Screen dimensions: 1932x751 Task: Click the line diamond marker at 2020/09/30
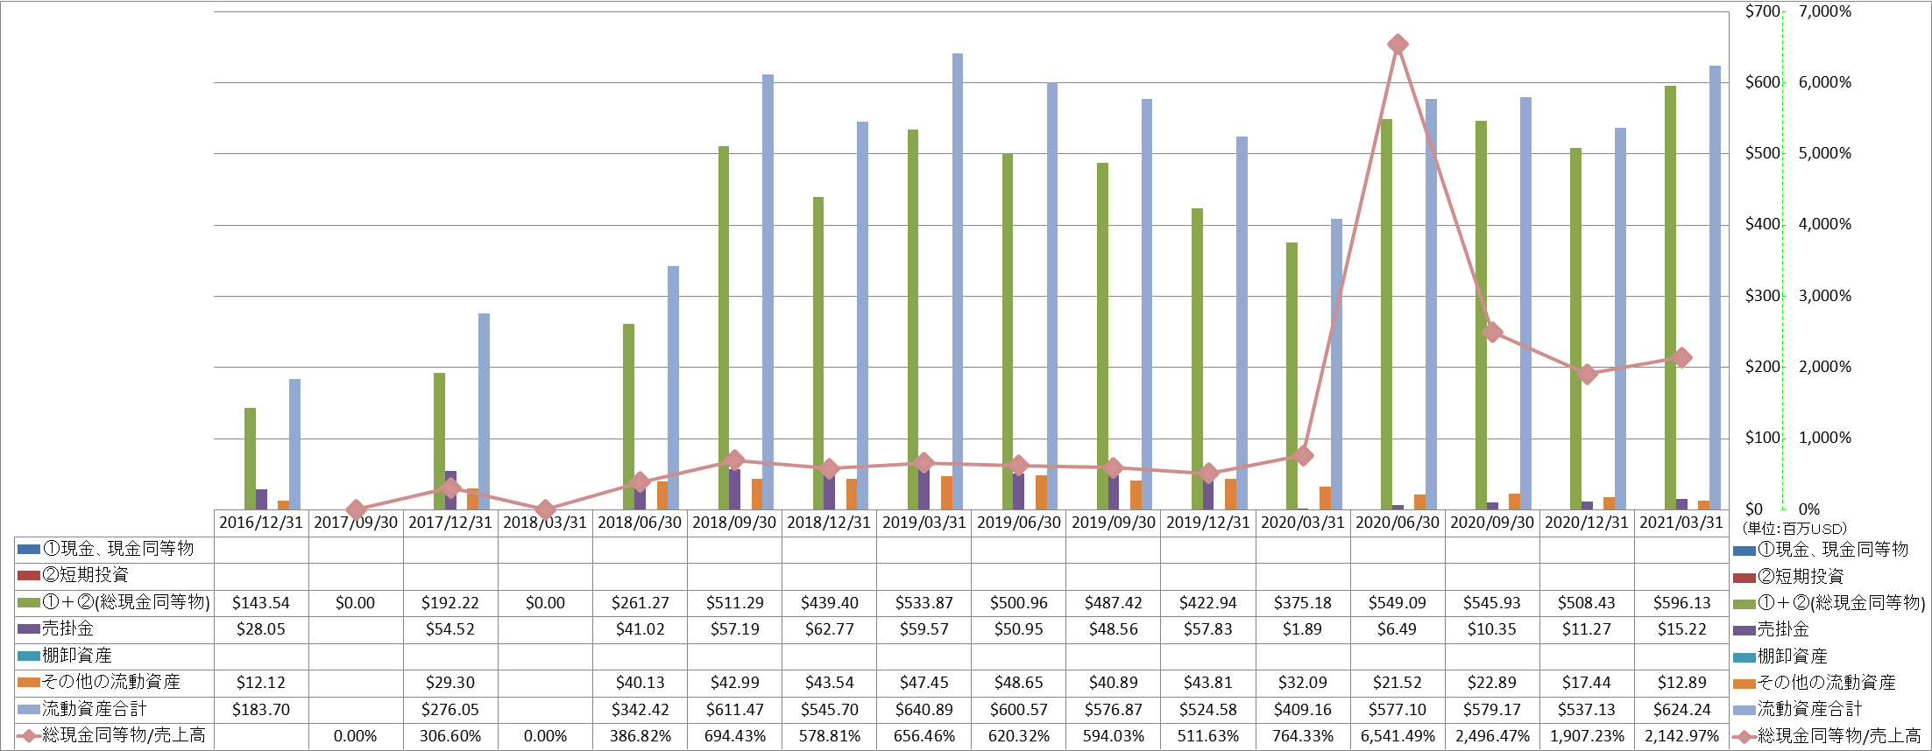tap(1493, 333)
